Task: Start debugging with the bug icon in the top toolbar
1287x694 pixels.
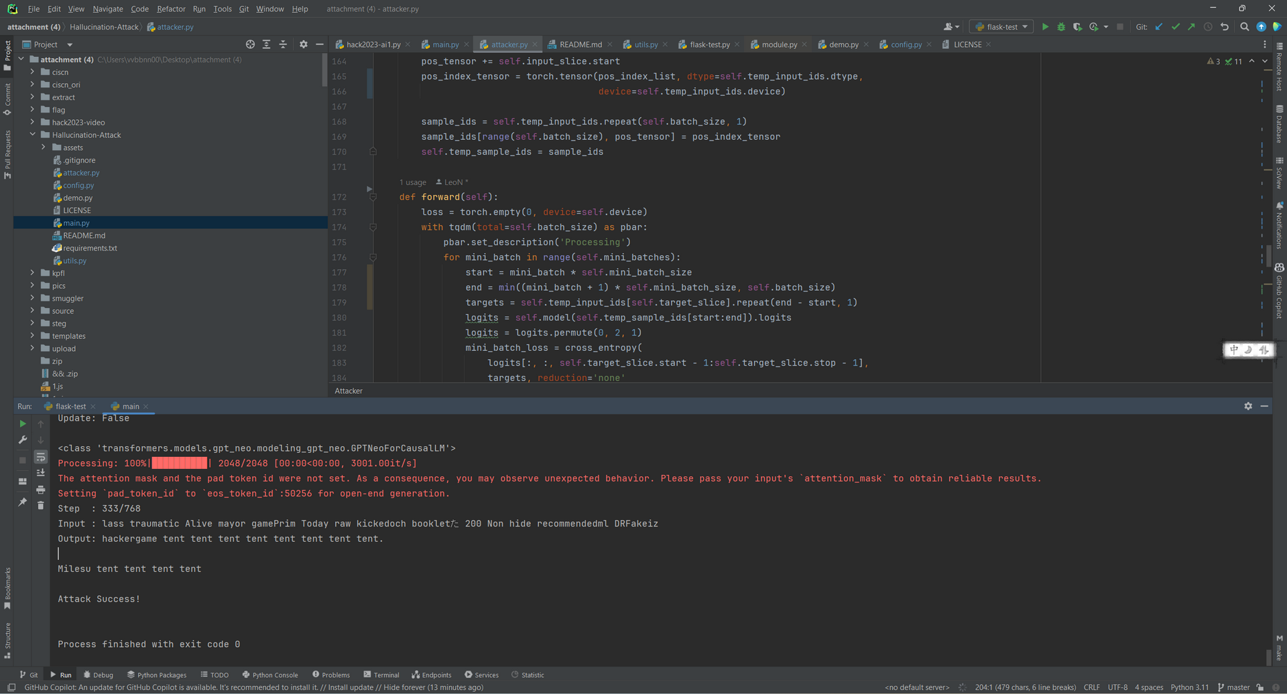Action: (1061, 27)
